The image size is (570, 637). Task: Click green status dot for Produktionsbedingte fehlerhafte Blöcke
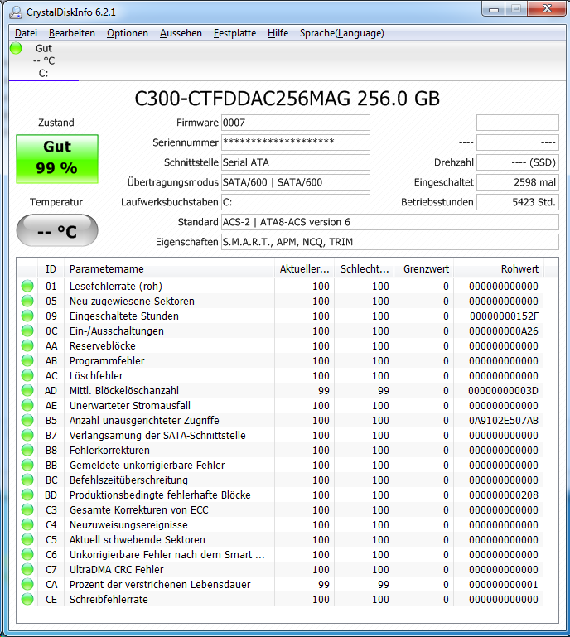click(27, 495)
